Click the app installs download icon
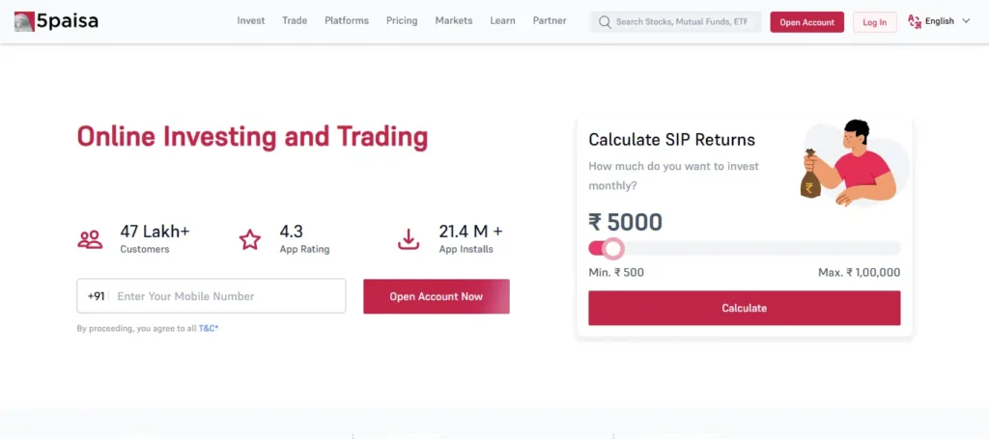This screenshot has width=989, height=439. pyautogui.click(x=409, y=239)
